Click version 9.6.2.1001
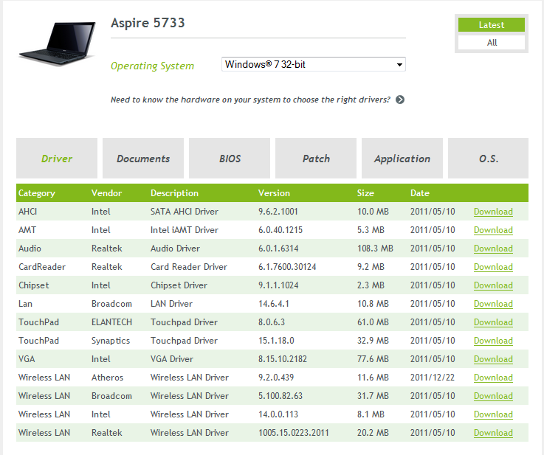 278,212
